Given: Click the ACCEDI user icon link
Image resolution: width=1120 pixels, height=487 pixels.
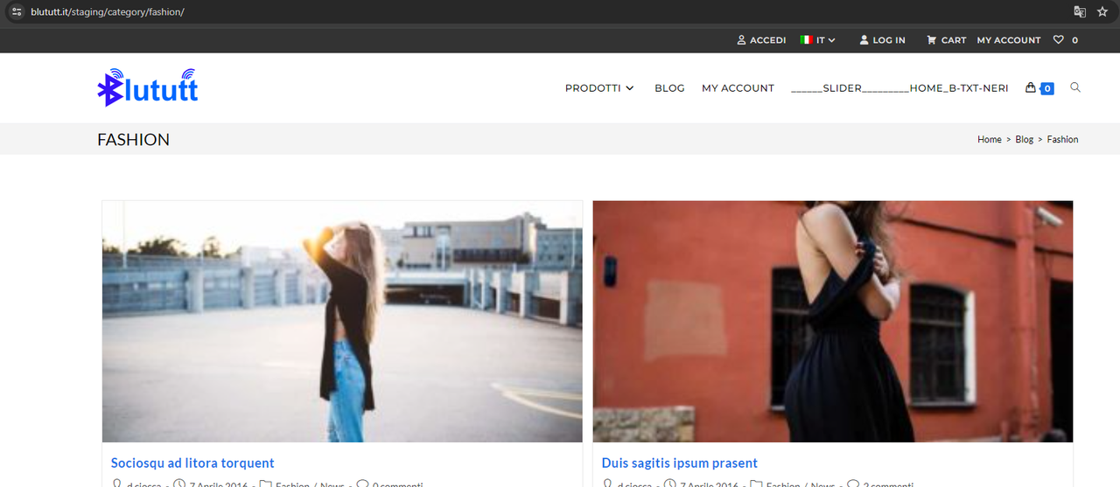Looking at the screenshot, I should point(761,40).
